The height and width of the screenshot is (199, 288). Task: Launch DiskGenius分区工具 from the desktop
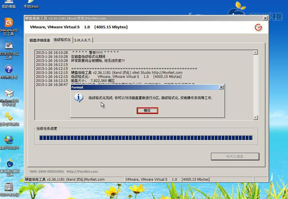pyautogui.click(x=9, y=26)
